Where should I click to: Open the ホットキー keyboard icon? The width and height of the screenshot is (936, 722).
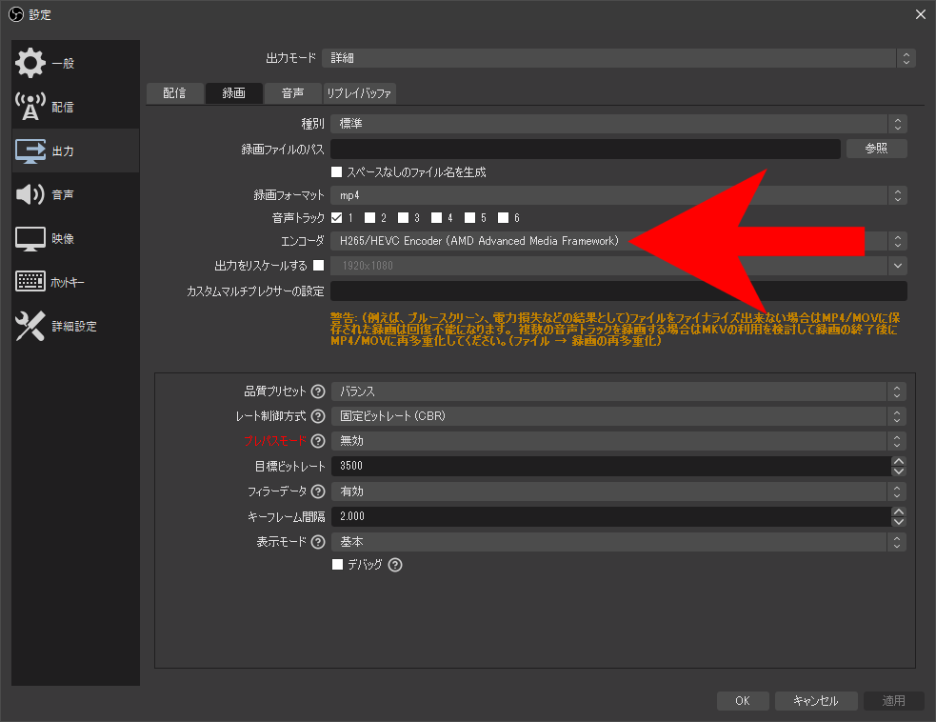click(x=30, y=281)
